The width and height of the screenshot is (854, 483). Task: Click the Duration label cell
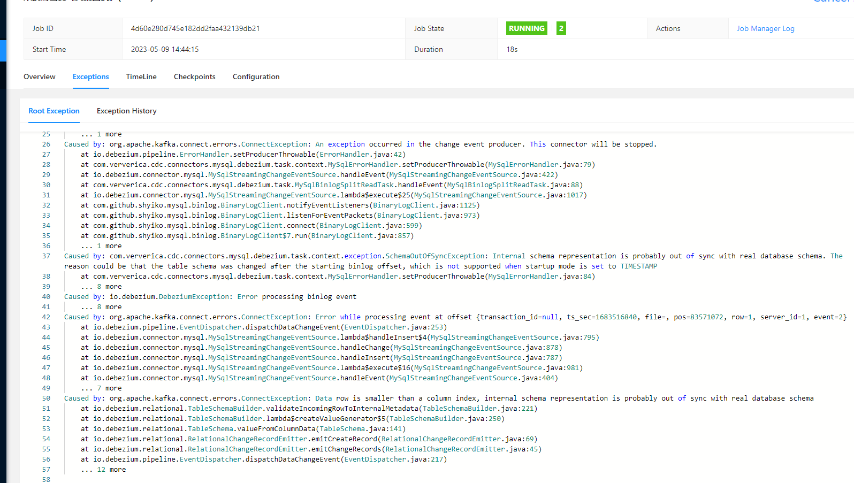(451, 49)
